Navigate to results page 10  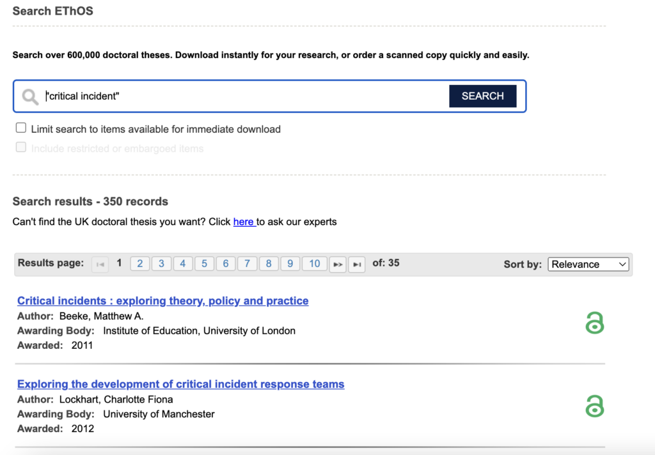(x=314, y=263)
